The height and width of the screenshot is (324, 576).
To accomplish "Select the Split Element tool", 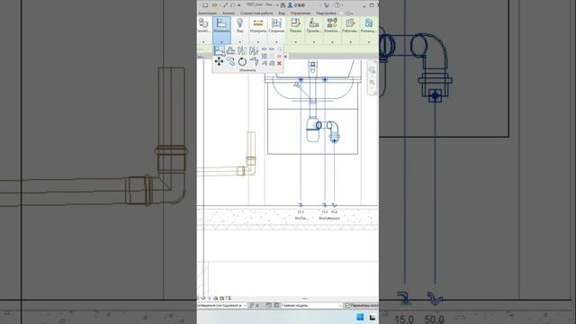I will click(264, 49).
